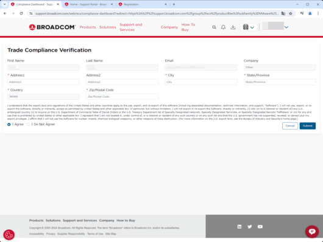Screen dimensions: 323x242
Task: Open the Supplier Responsibility footer link
Action: click(x=71, y=233)
